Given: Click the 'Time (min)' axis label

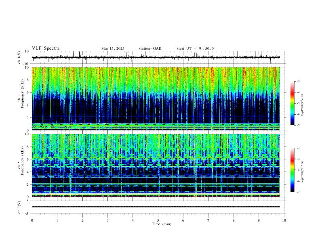Looking at the screenshot, I should (162, 224).
